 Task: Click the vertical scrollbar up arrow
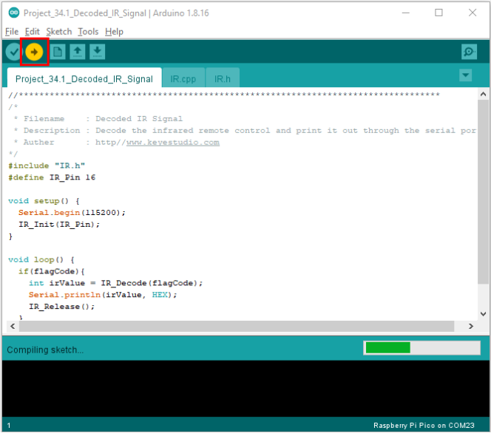[x=483, y=94]
